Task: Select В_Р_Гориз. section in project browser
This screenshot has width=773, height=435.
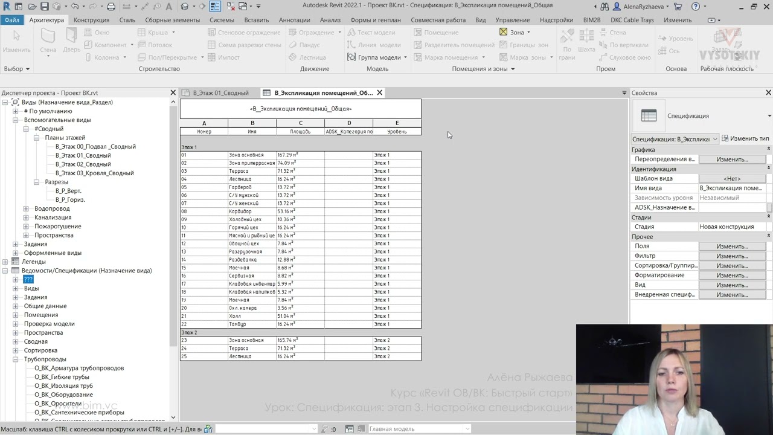Action: point(70,200)
